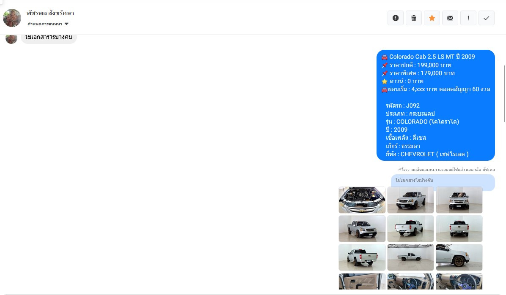Open distant side profile truck photo
Viewport: 506px width, 295px height.
(x=410, y=257)
